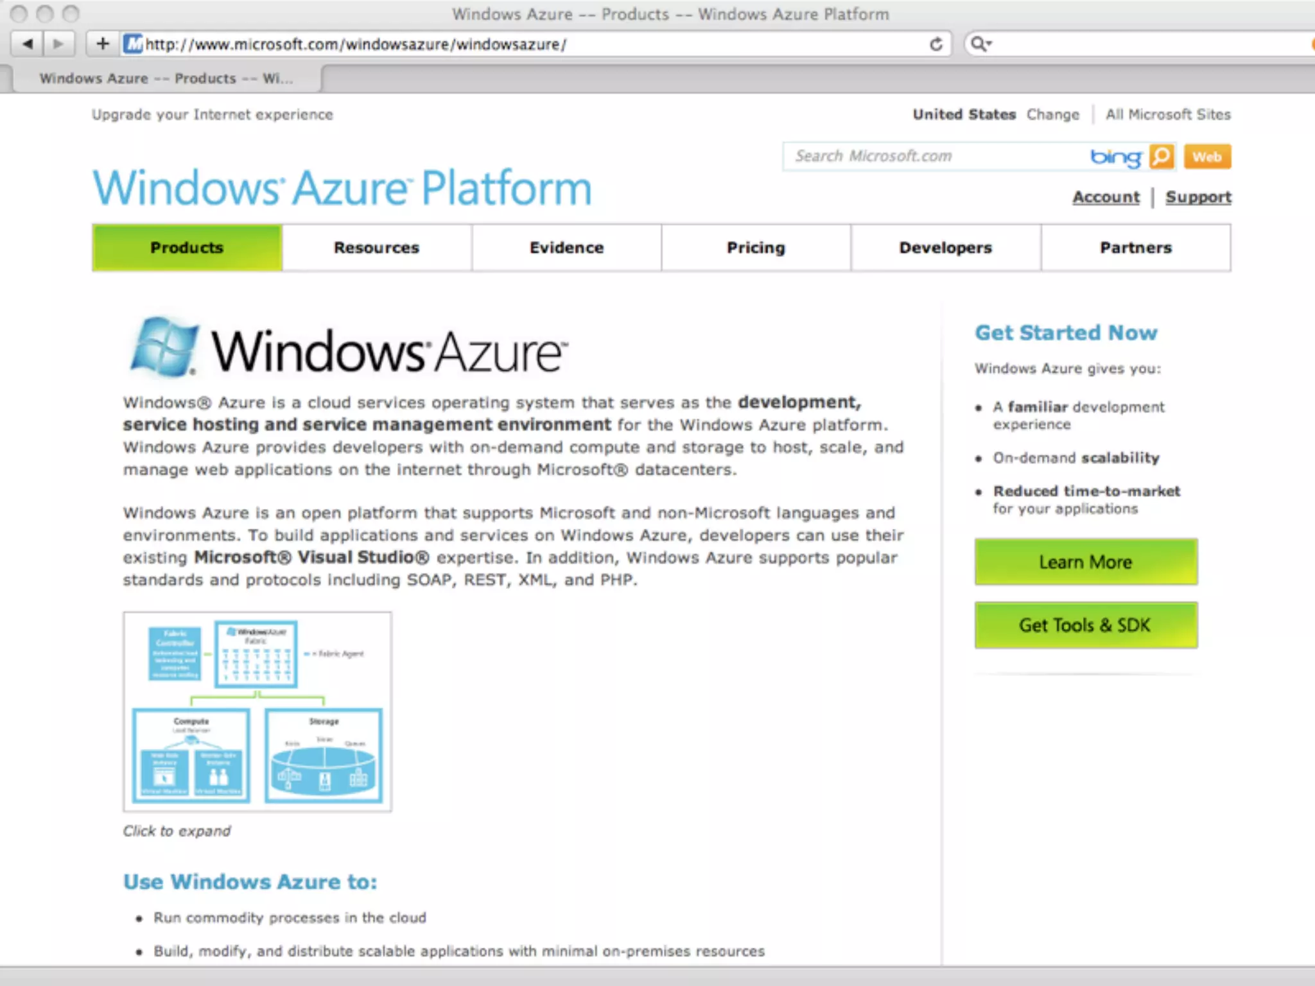This screenshot has width=1315, height=986.
Task: Open the Developers navigation tab
Action: (x=945, y=248)
